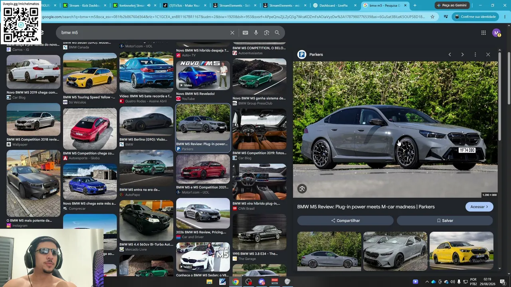Open the red BMW M5 Competition Autoesporte thumbnail
The image size is (511, 287).
tap(90, 129)
